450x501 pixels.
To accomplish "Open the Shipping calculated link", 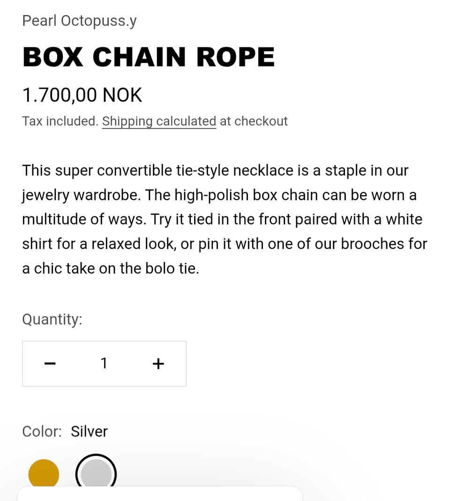I will [x=159, y=121].
